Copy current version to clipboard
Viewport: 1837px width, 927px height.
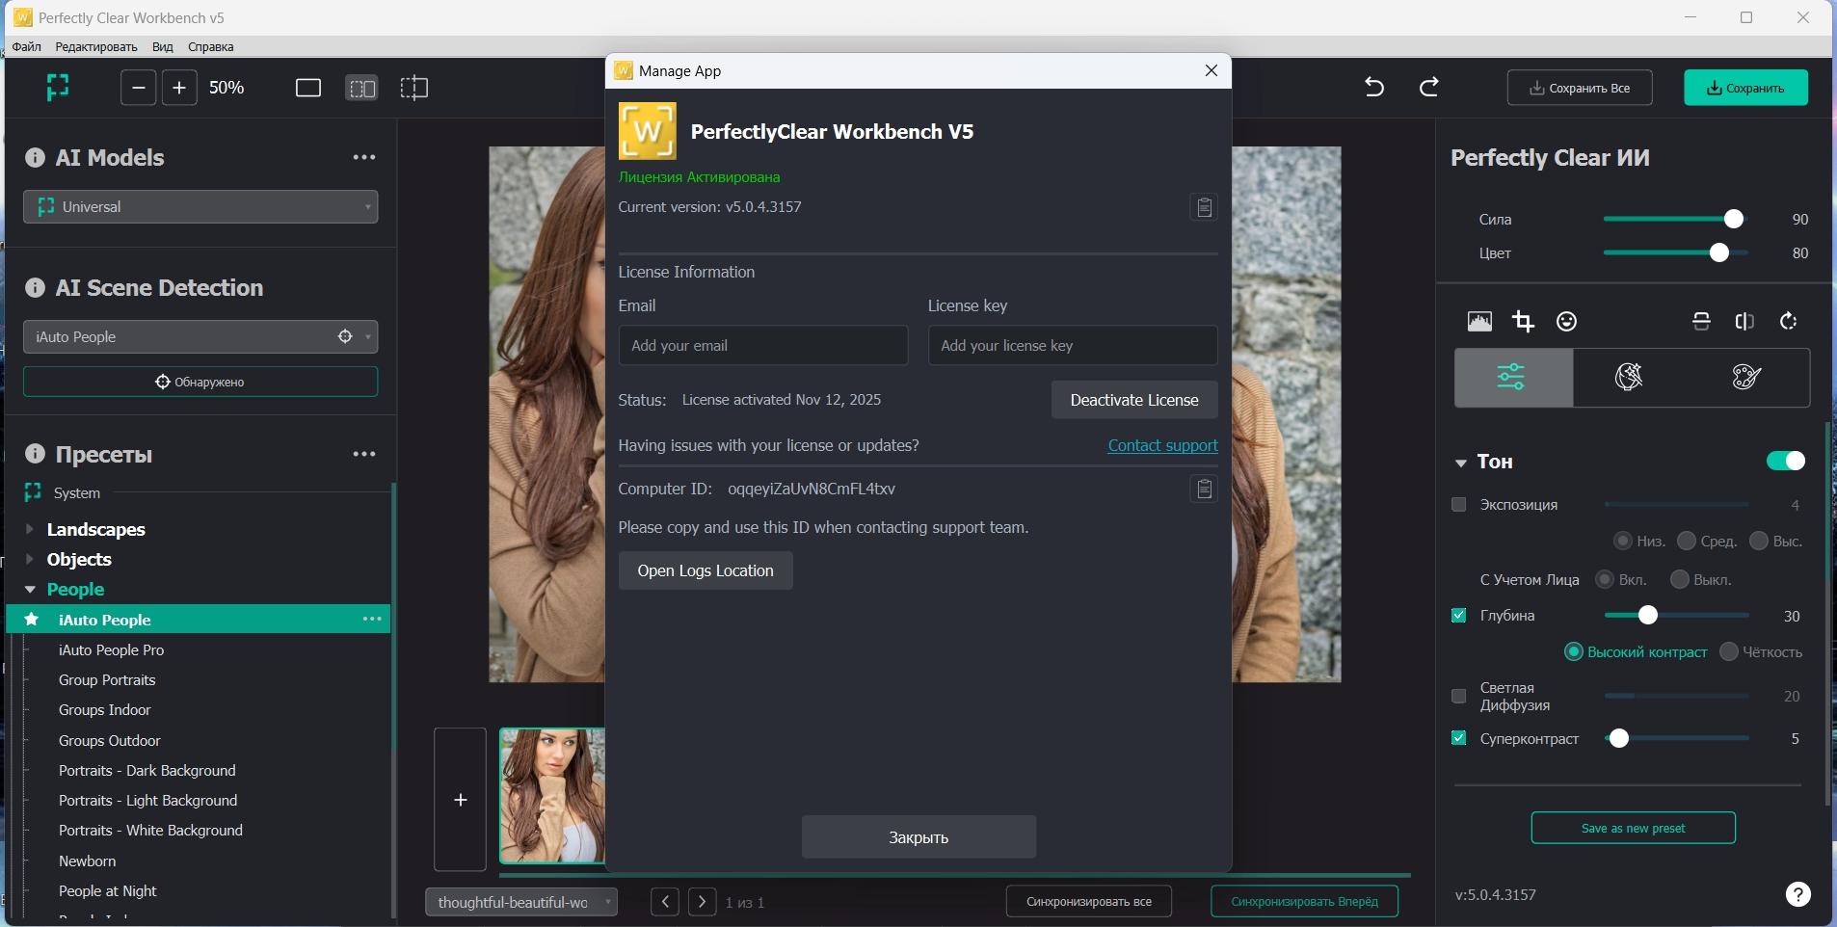[x=1204, y=207]
